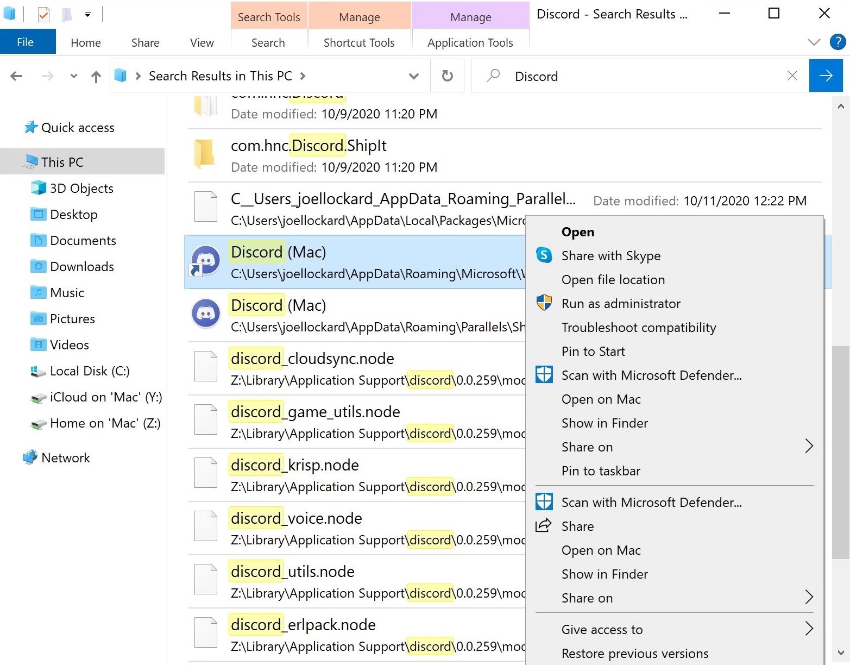Select Network in the sidebar
Image resolution: width=850 pixels, height=665 pixels.
(65, 457)
